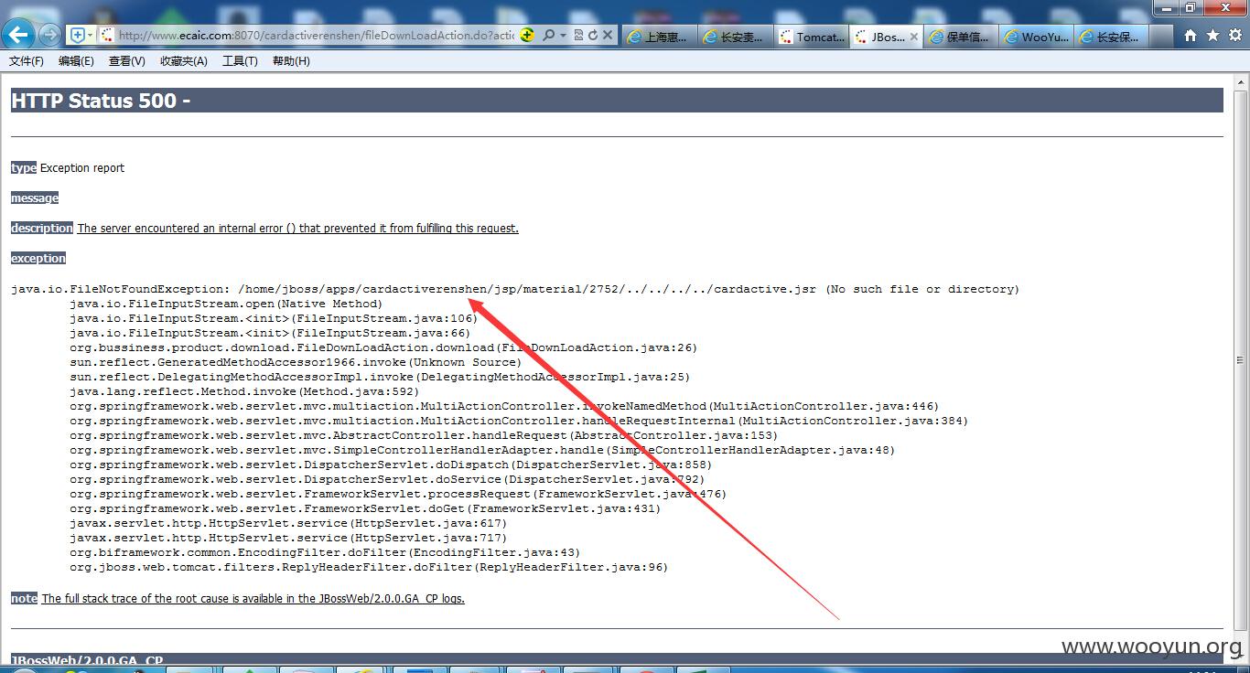The image size is (1250, 673).
Task: Click the FileInputStream.java:66 line
Action: [x=270, y=333]
